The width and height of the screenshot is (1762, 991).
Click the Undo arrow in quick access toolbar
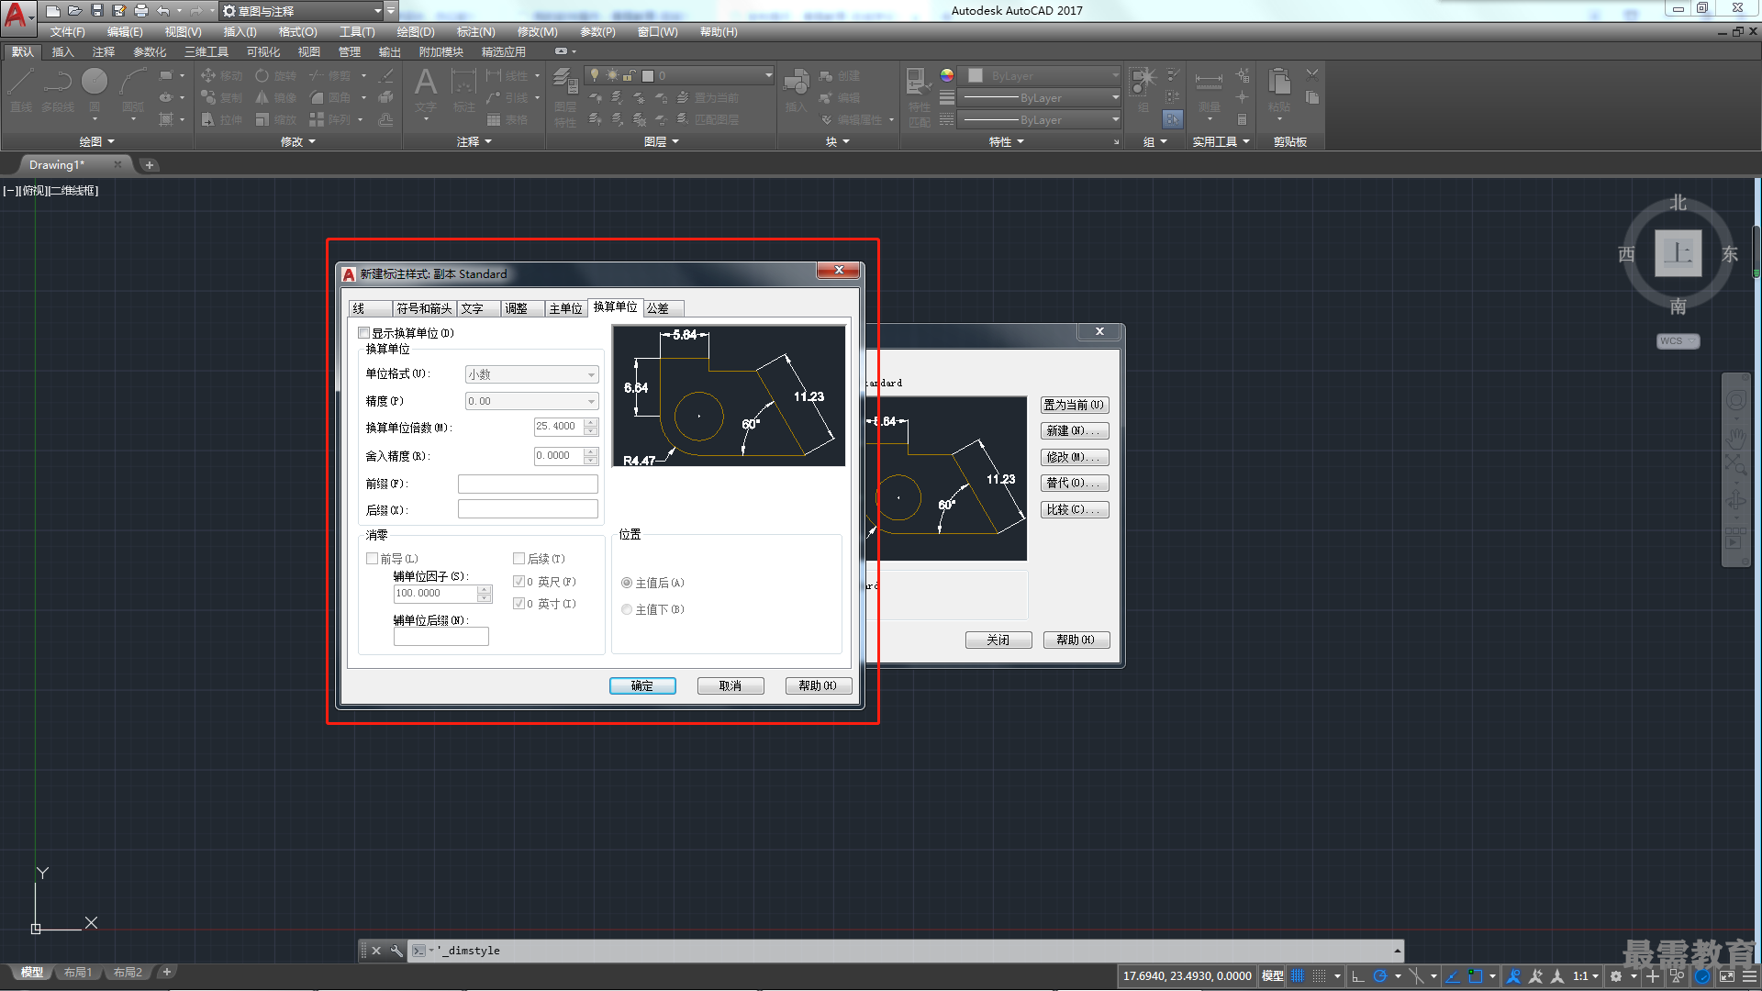163,11
